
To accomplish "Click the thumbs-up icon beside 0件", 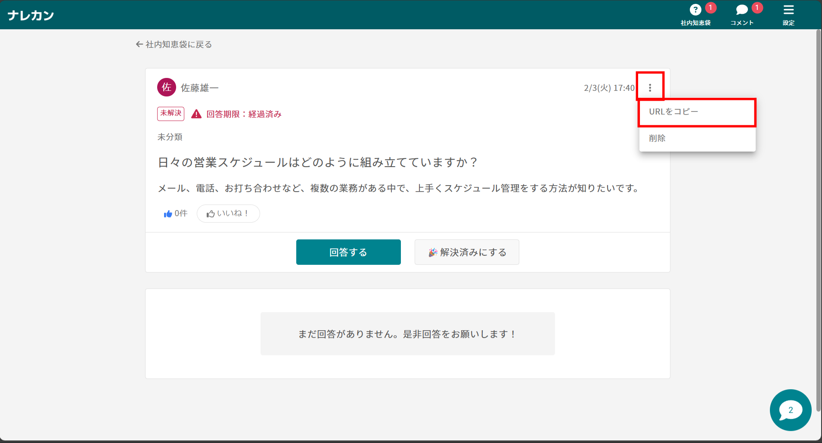I will point(168,213).
